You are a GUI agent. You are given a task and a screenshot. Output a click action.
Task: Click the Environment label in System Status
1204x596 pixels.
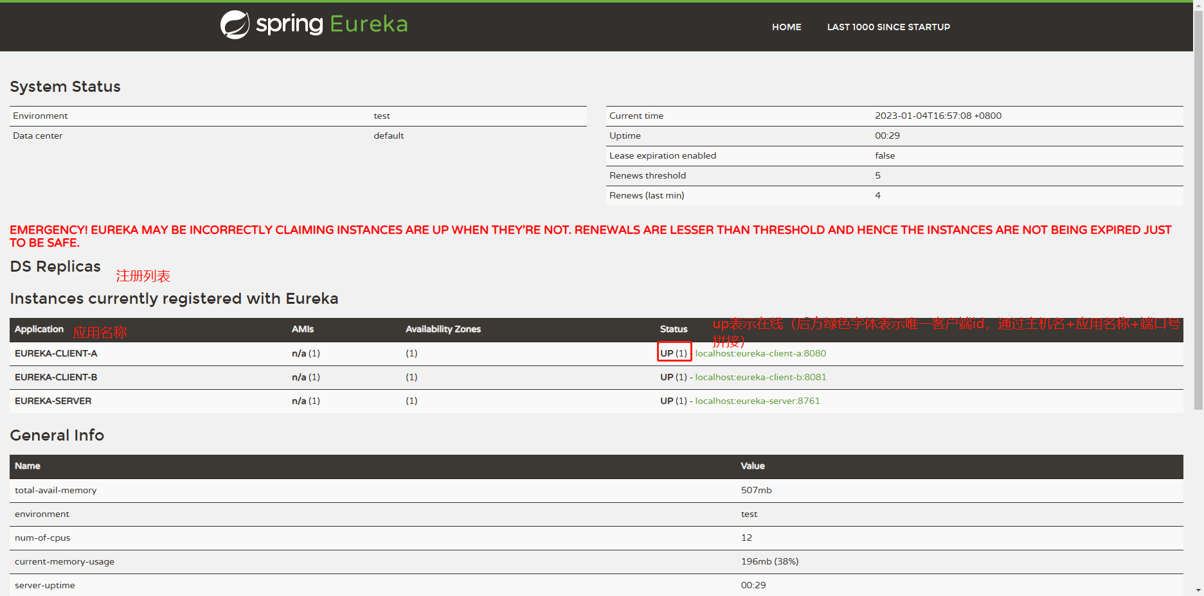pos(40,116)
